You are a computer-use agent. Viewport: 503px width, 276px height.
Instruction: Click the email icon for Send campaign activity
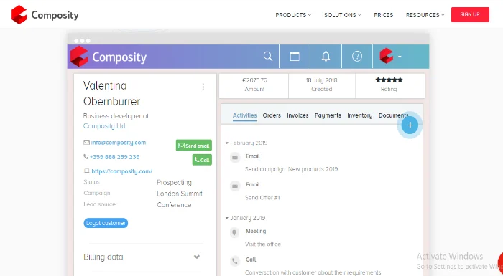(235, 158)
